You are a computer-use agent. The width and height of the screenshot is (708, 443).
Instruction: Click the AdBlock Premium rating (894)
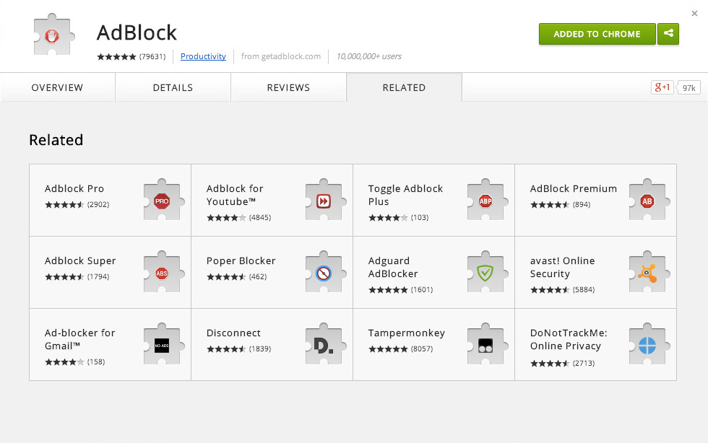(x=561, y=205)
